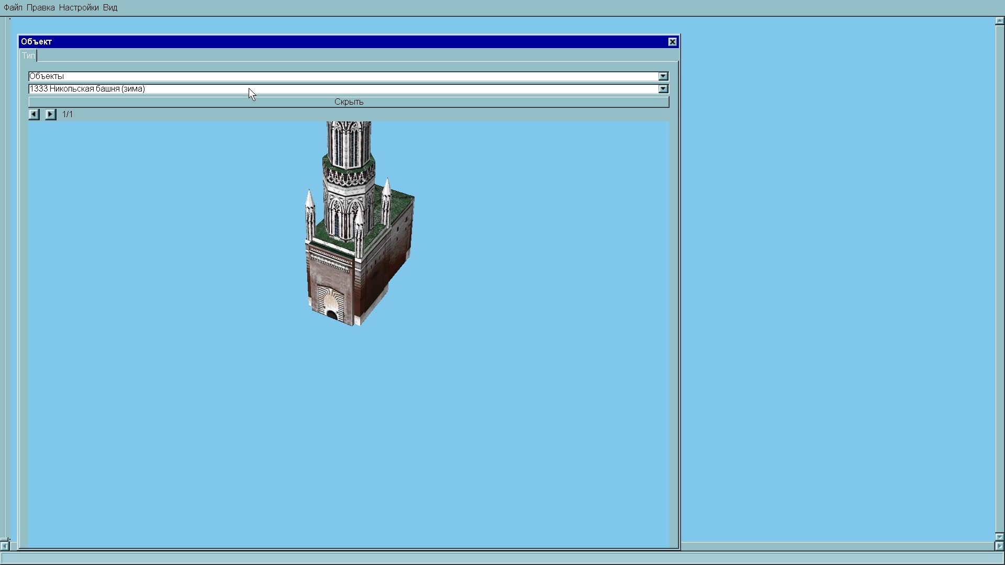Close the Объект dialog window
This screenshot has width=1005, height=565.
click(673, 42)
